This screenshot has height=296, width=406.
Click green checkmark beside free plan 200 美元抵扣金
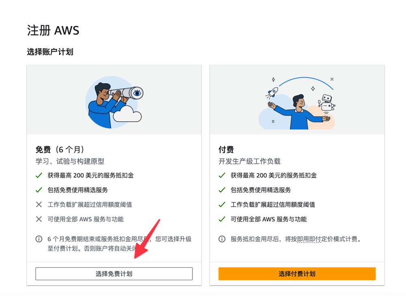pyautogui.click(x=39, y=176)
